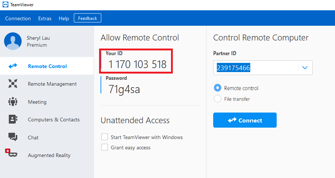The width and height of the screenshot is (335, 178).
Task: Click into the Partner ID input field
Action: pos(256,68)
